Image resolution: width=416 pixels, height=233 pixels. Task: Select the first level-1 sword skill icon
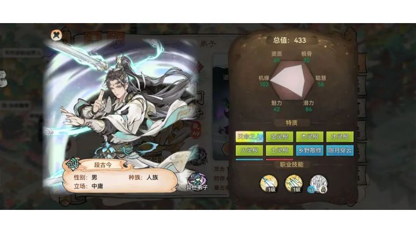pyautogui.click(x=269, y=183)
